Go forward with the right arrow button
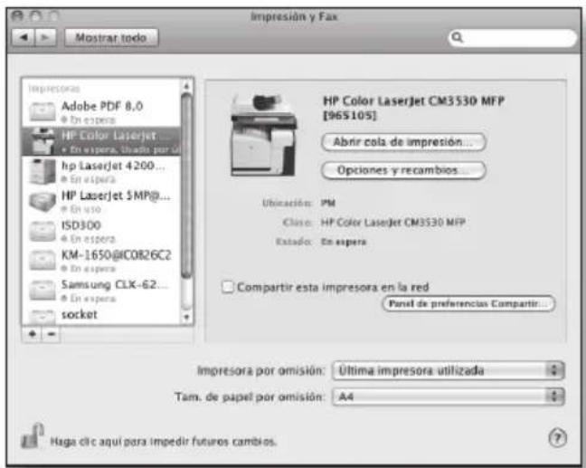The width and height of the screenshot is (586, 468). [45, 38]
